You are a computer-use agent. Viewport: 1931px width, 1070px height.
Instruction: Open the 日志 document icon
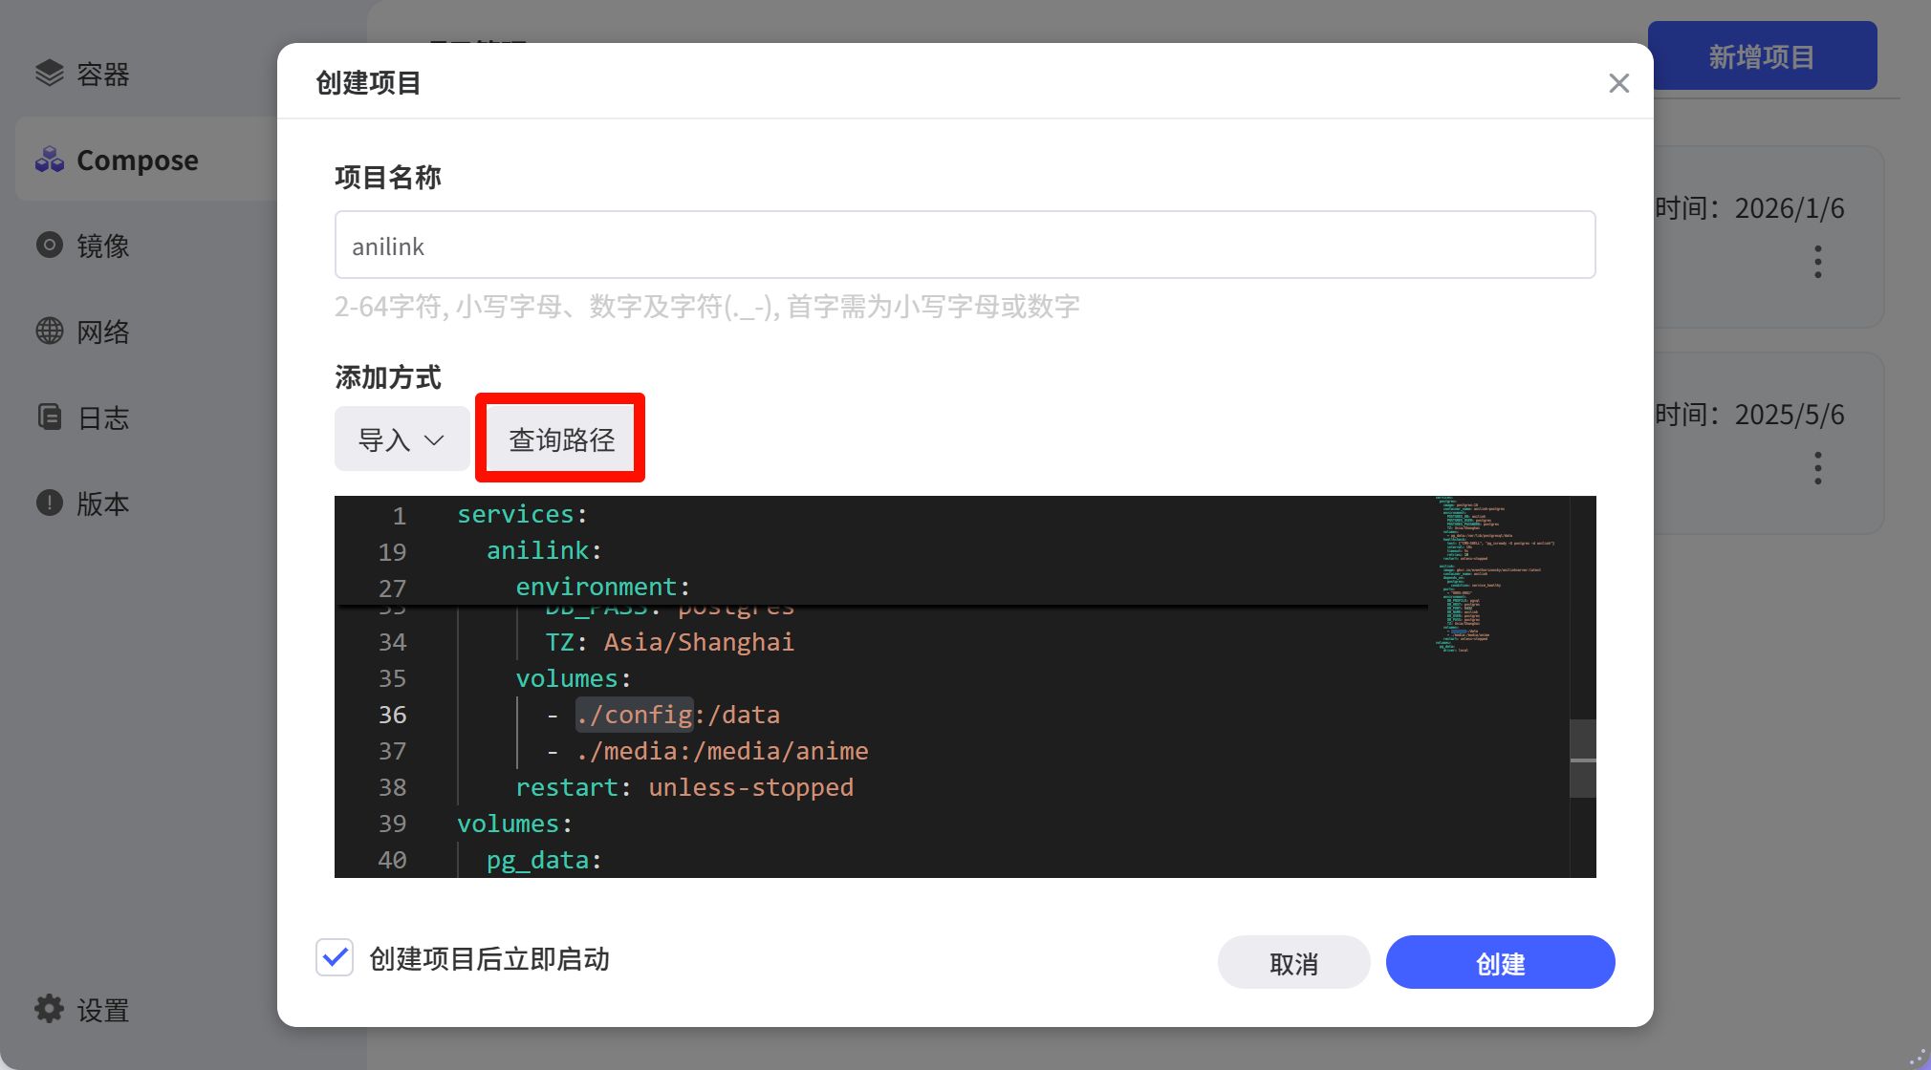click(50, 417)
